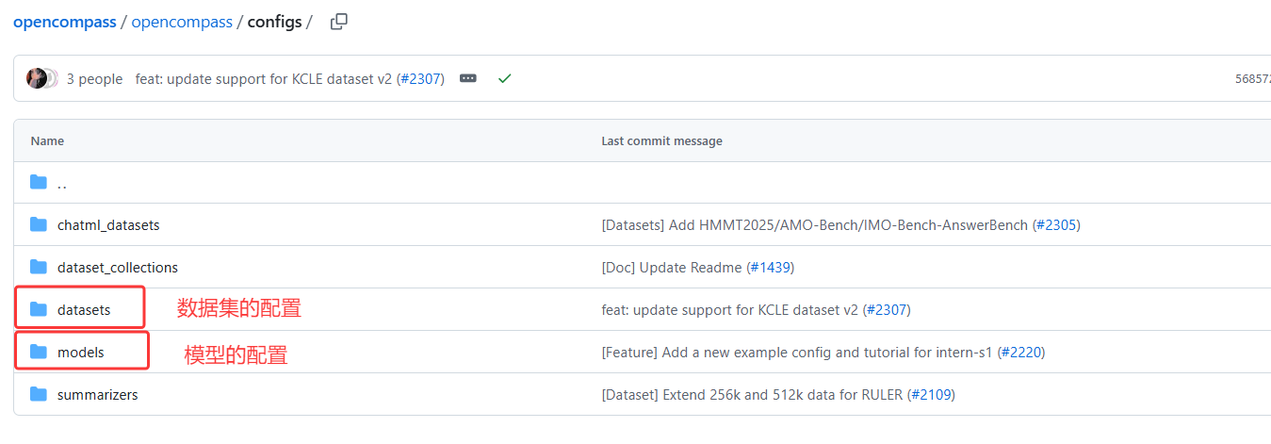Copy the path with the copy icon

[x=339, y=22]
